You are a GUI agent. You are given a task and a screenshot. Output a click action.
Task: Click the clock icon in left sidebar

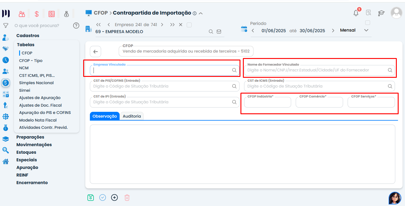coord(5,60)
